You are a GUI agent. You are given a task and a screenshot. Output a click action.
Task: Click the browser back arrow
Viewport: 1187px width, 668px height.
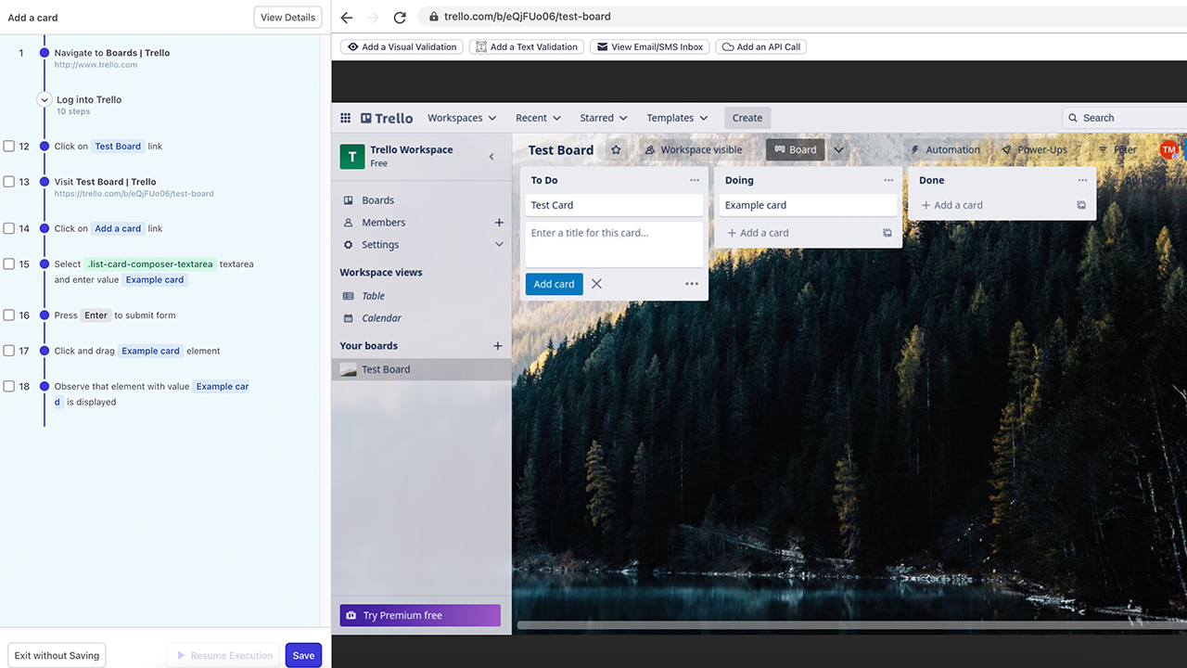[x=347, y=17]
